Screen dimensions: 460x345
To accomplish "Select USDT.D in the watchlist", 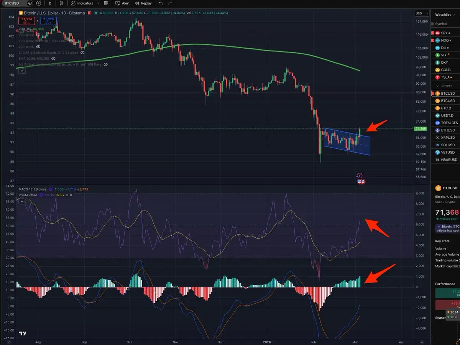I will [445, 115].
